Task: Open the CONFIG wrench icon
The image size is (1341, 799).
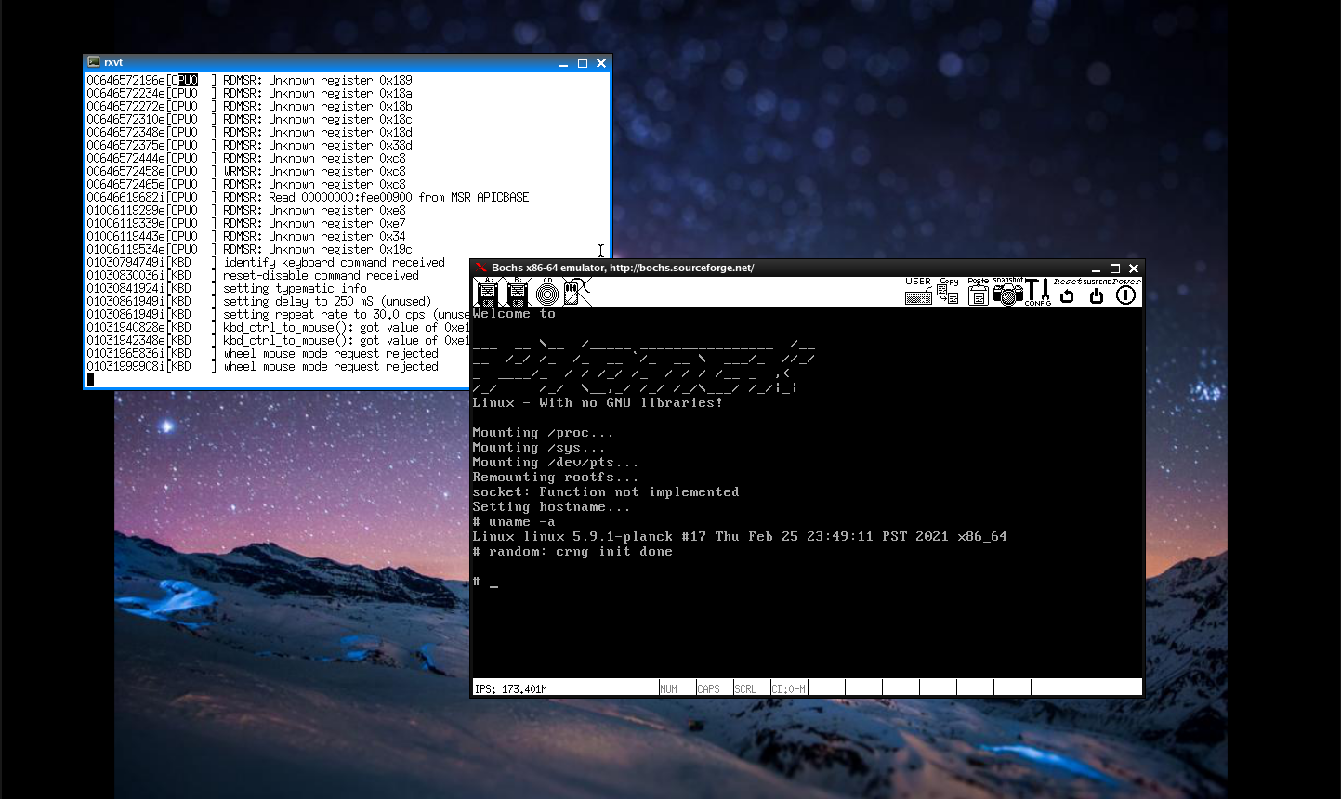Action: coord(1037,292)
